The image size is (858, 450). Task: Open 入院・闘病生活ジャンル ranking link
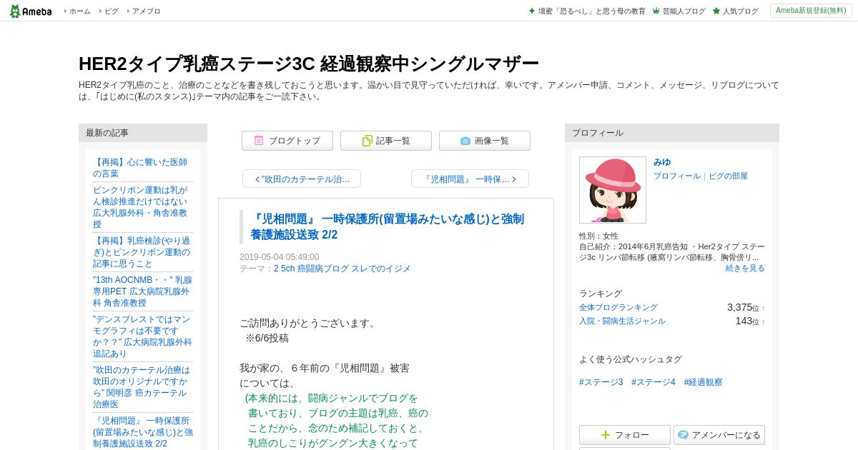click(x=622, y=321)
